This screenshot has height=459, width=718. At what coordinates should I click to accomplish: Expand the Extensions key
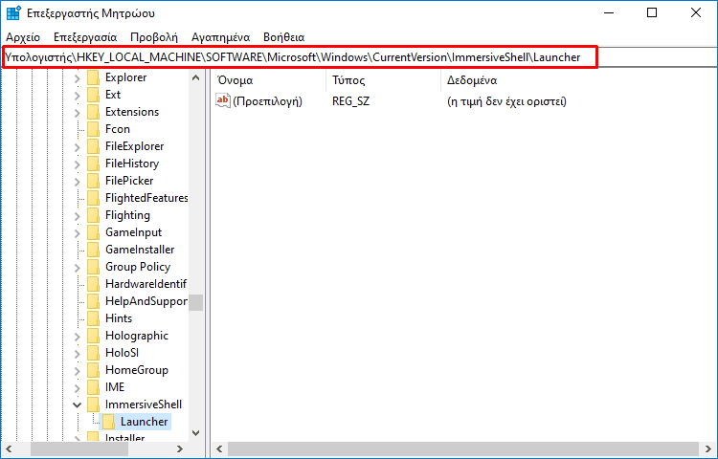pos(77,113)
